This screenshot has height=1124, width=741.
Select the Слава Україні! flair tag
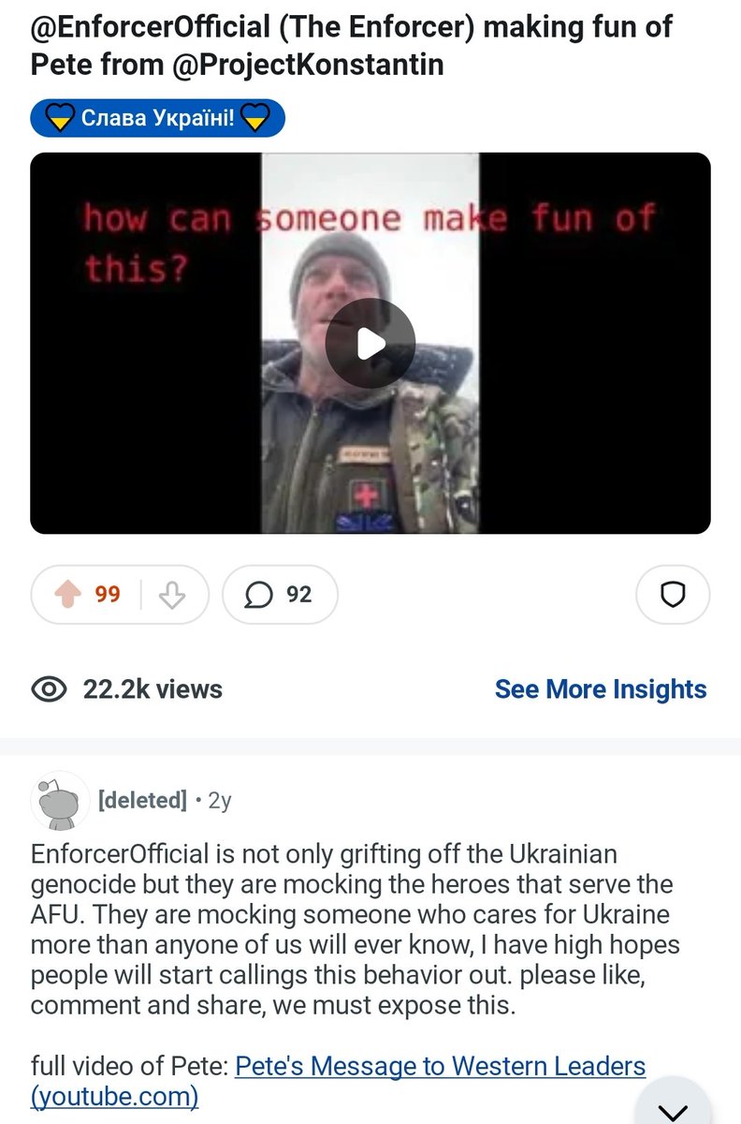(x=157, y=119)
